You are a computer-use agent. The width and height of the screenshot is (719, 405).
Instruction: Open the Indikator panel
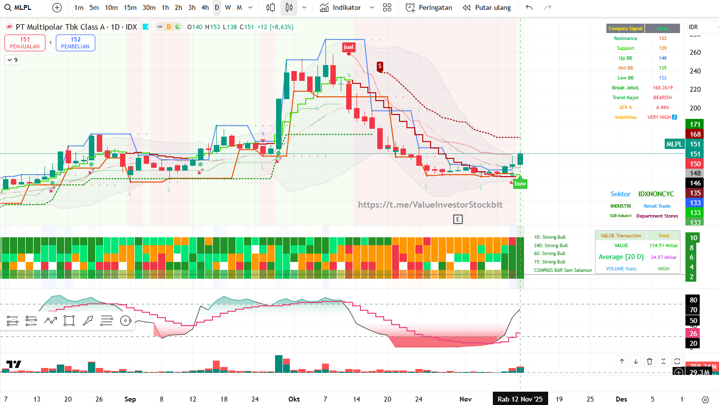pos(340,7)
